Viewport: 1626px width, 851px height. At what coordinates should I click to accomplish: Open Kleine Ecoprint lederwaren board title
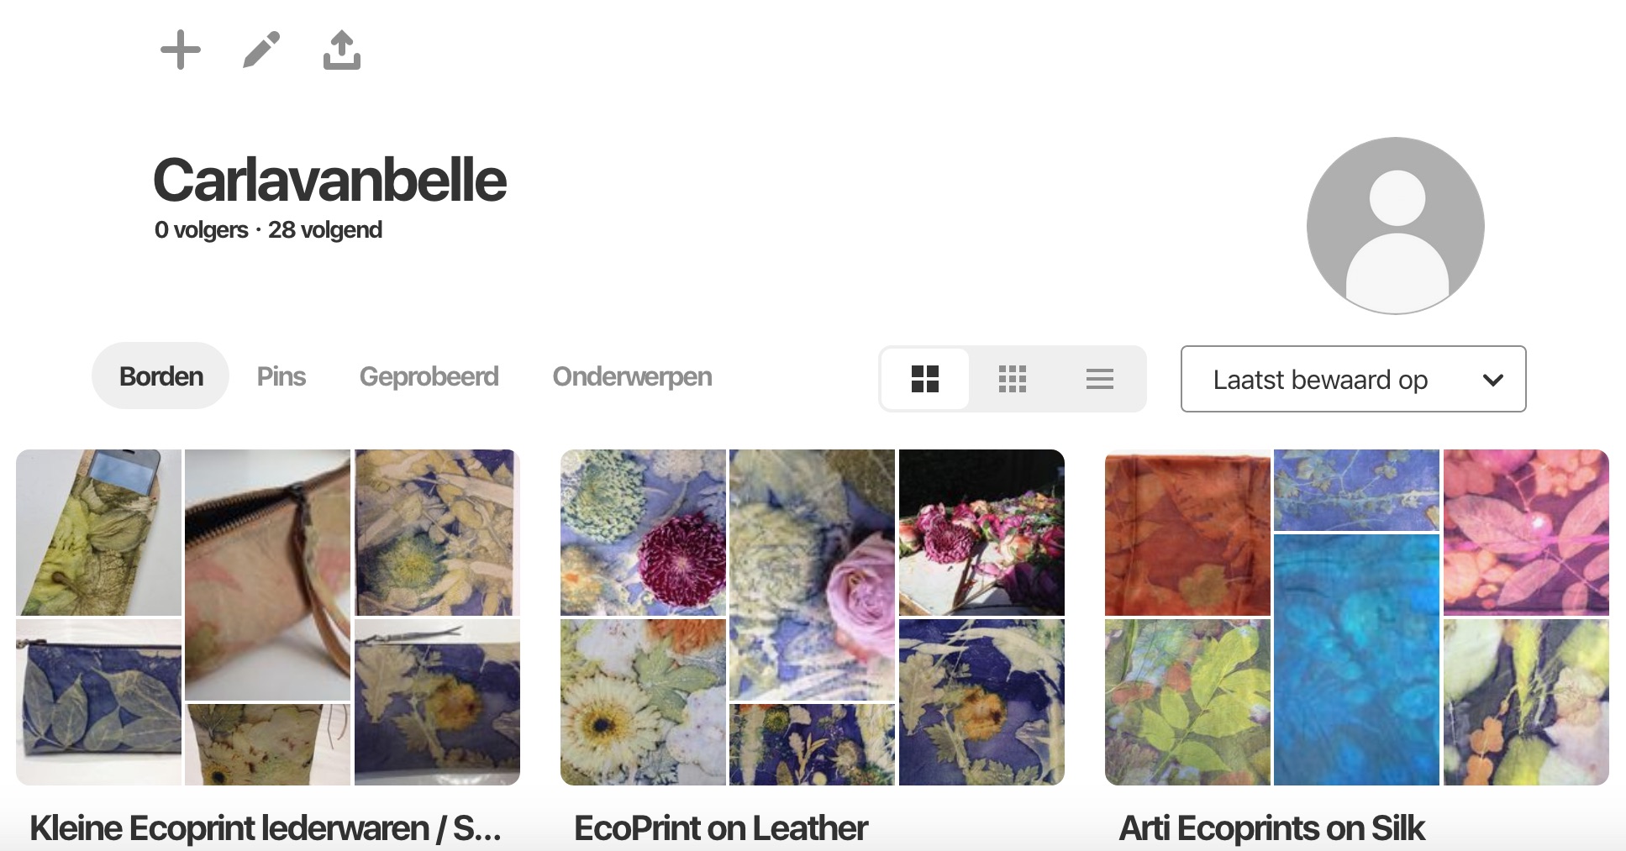point(266,827)
